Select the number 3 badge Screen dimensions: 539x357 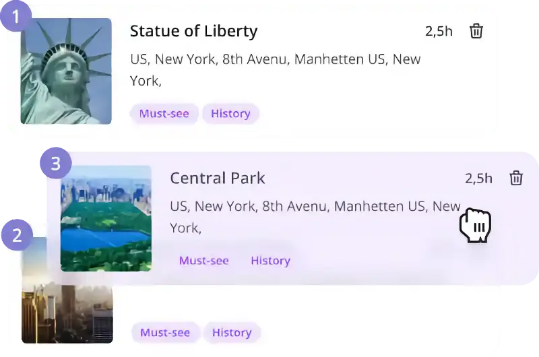(56, 163)
